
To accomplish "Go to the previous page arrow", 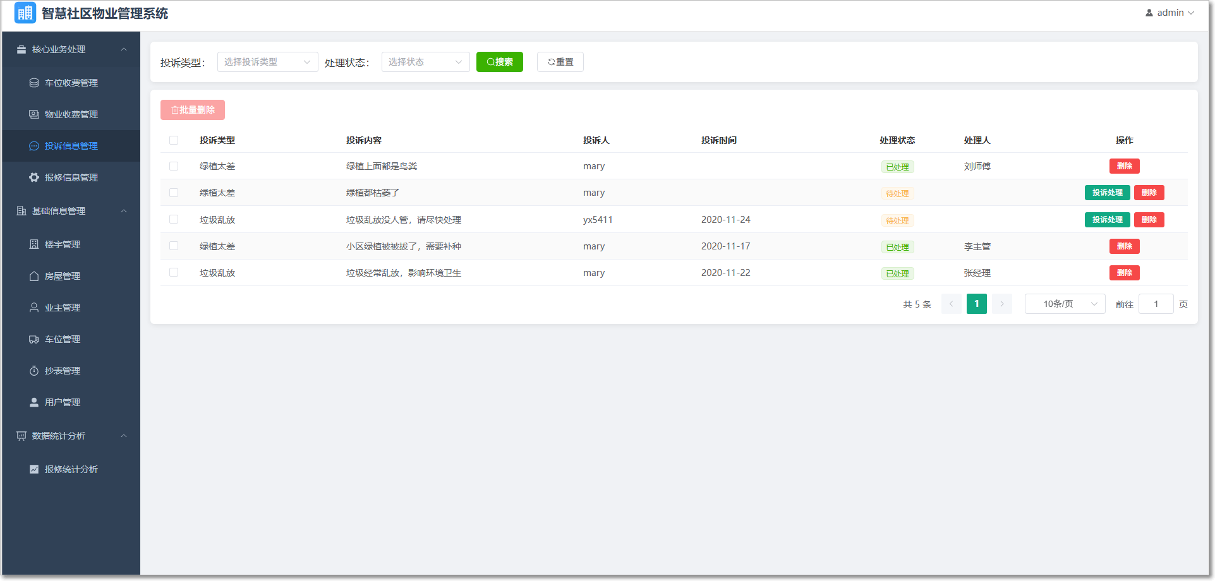I will click(951, 304).
